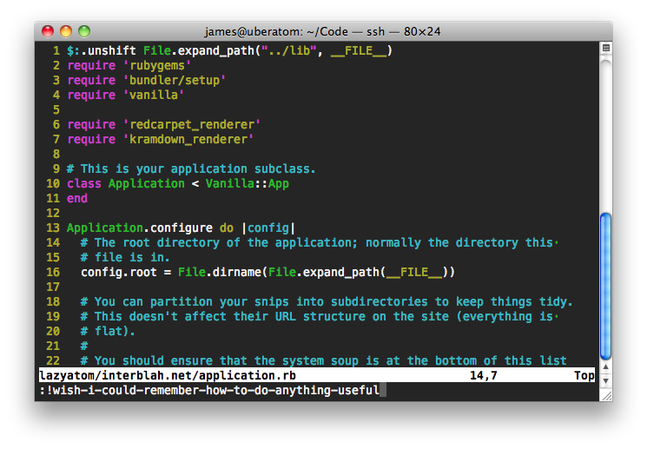647x449 pixels.
Task: Click the blue vertical scrollbar thumb
Action: pyautogui.click(x=605, y=287)
